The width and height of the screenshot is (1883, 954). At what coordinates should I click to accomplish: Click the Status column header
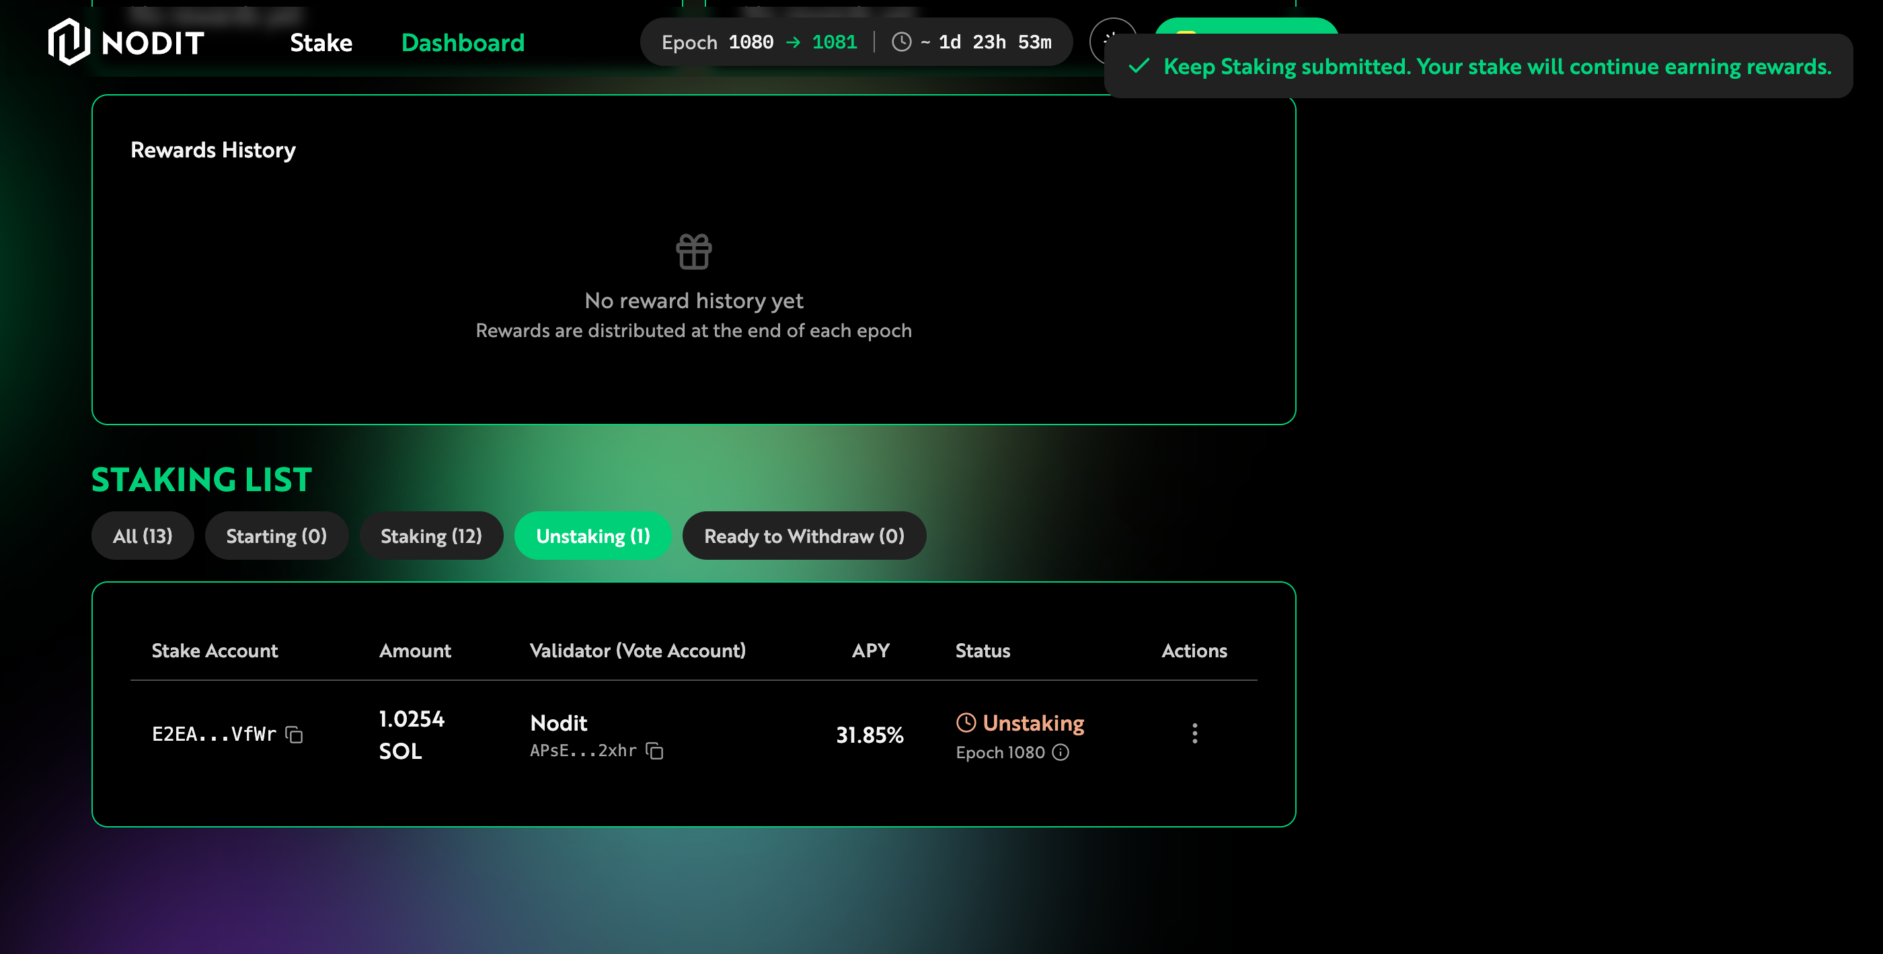coord(983,651)
